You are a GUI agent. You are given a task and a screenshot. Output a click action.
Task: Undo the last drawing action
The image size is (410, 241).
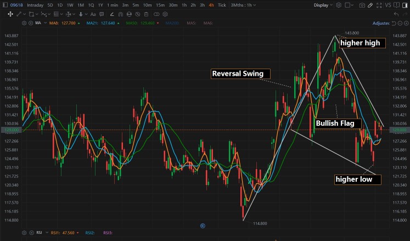pos(397,14)
